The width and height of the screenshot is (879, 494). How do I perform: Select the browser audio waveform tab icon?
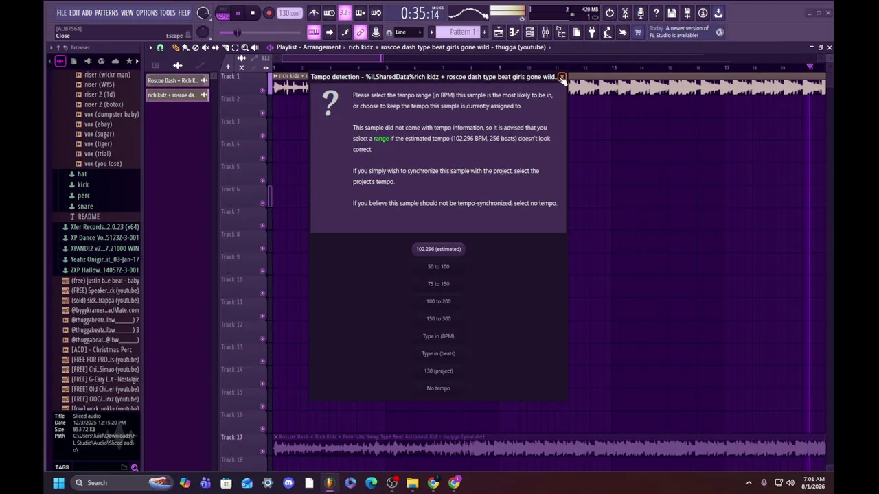coord(60,62)
